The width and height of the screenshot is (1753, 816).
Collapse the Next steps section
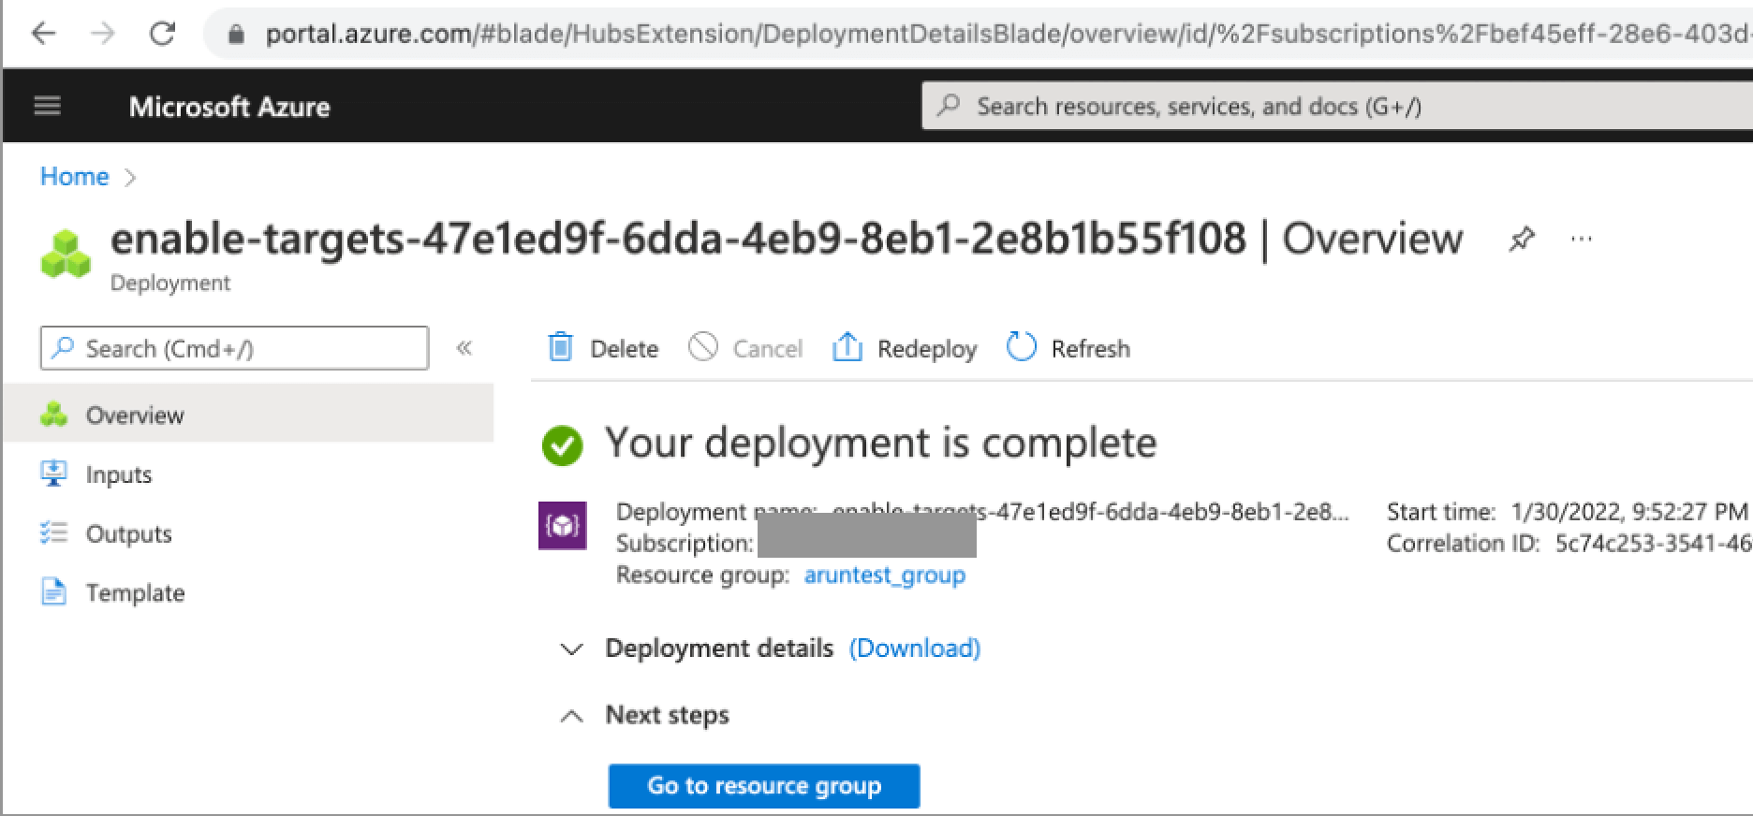pyautogui.click(x=571, y=716)
